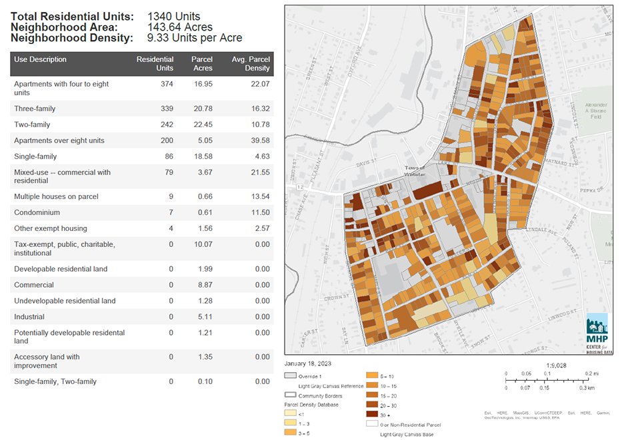Pick the 20 – 30 density legend swatch
The height and width of the screenshot is (440, 624).
point(372,405)
